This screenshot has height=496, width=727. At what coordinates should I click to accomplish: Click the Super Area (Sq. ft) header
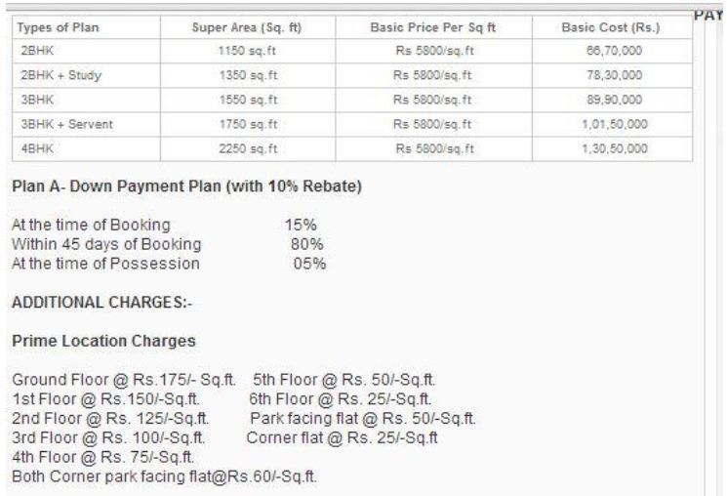tap(249, 27)
